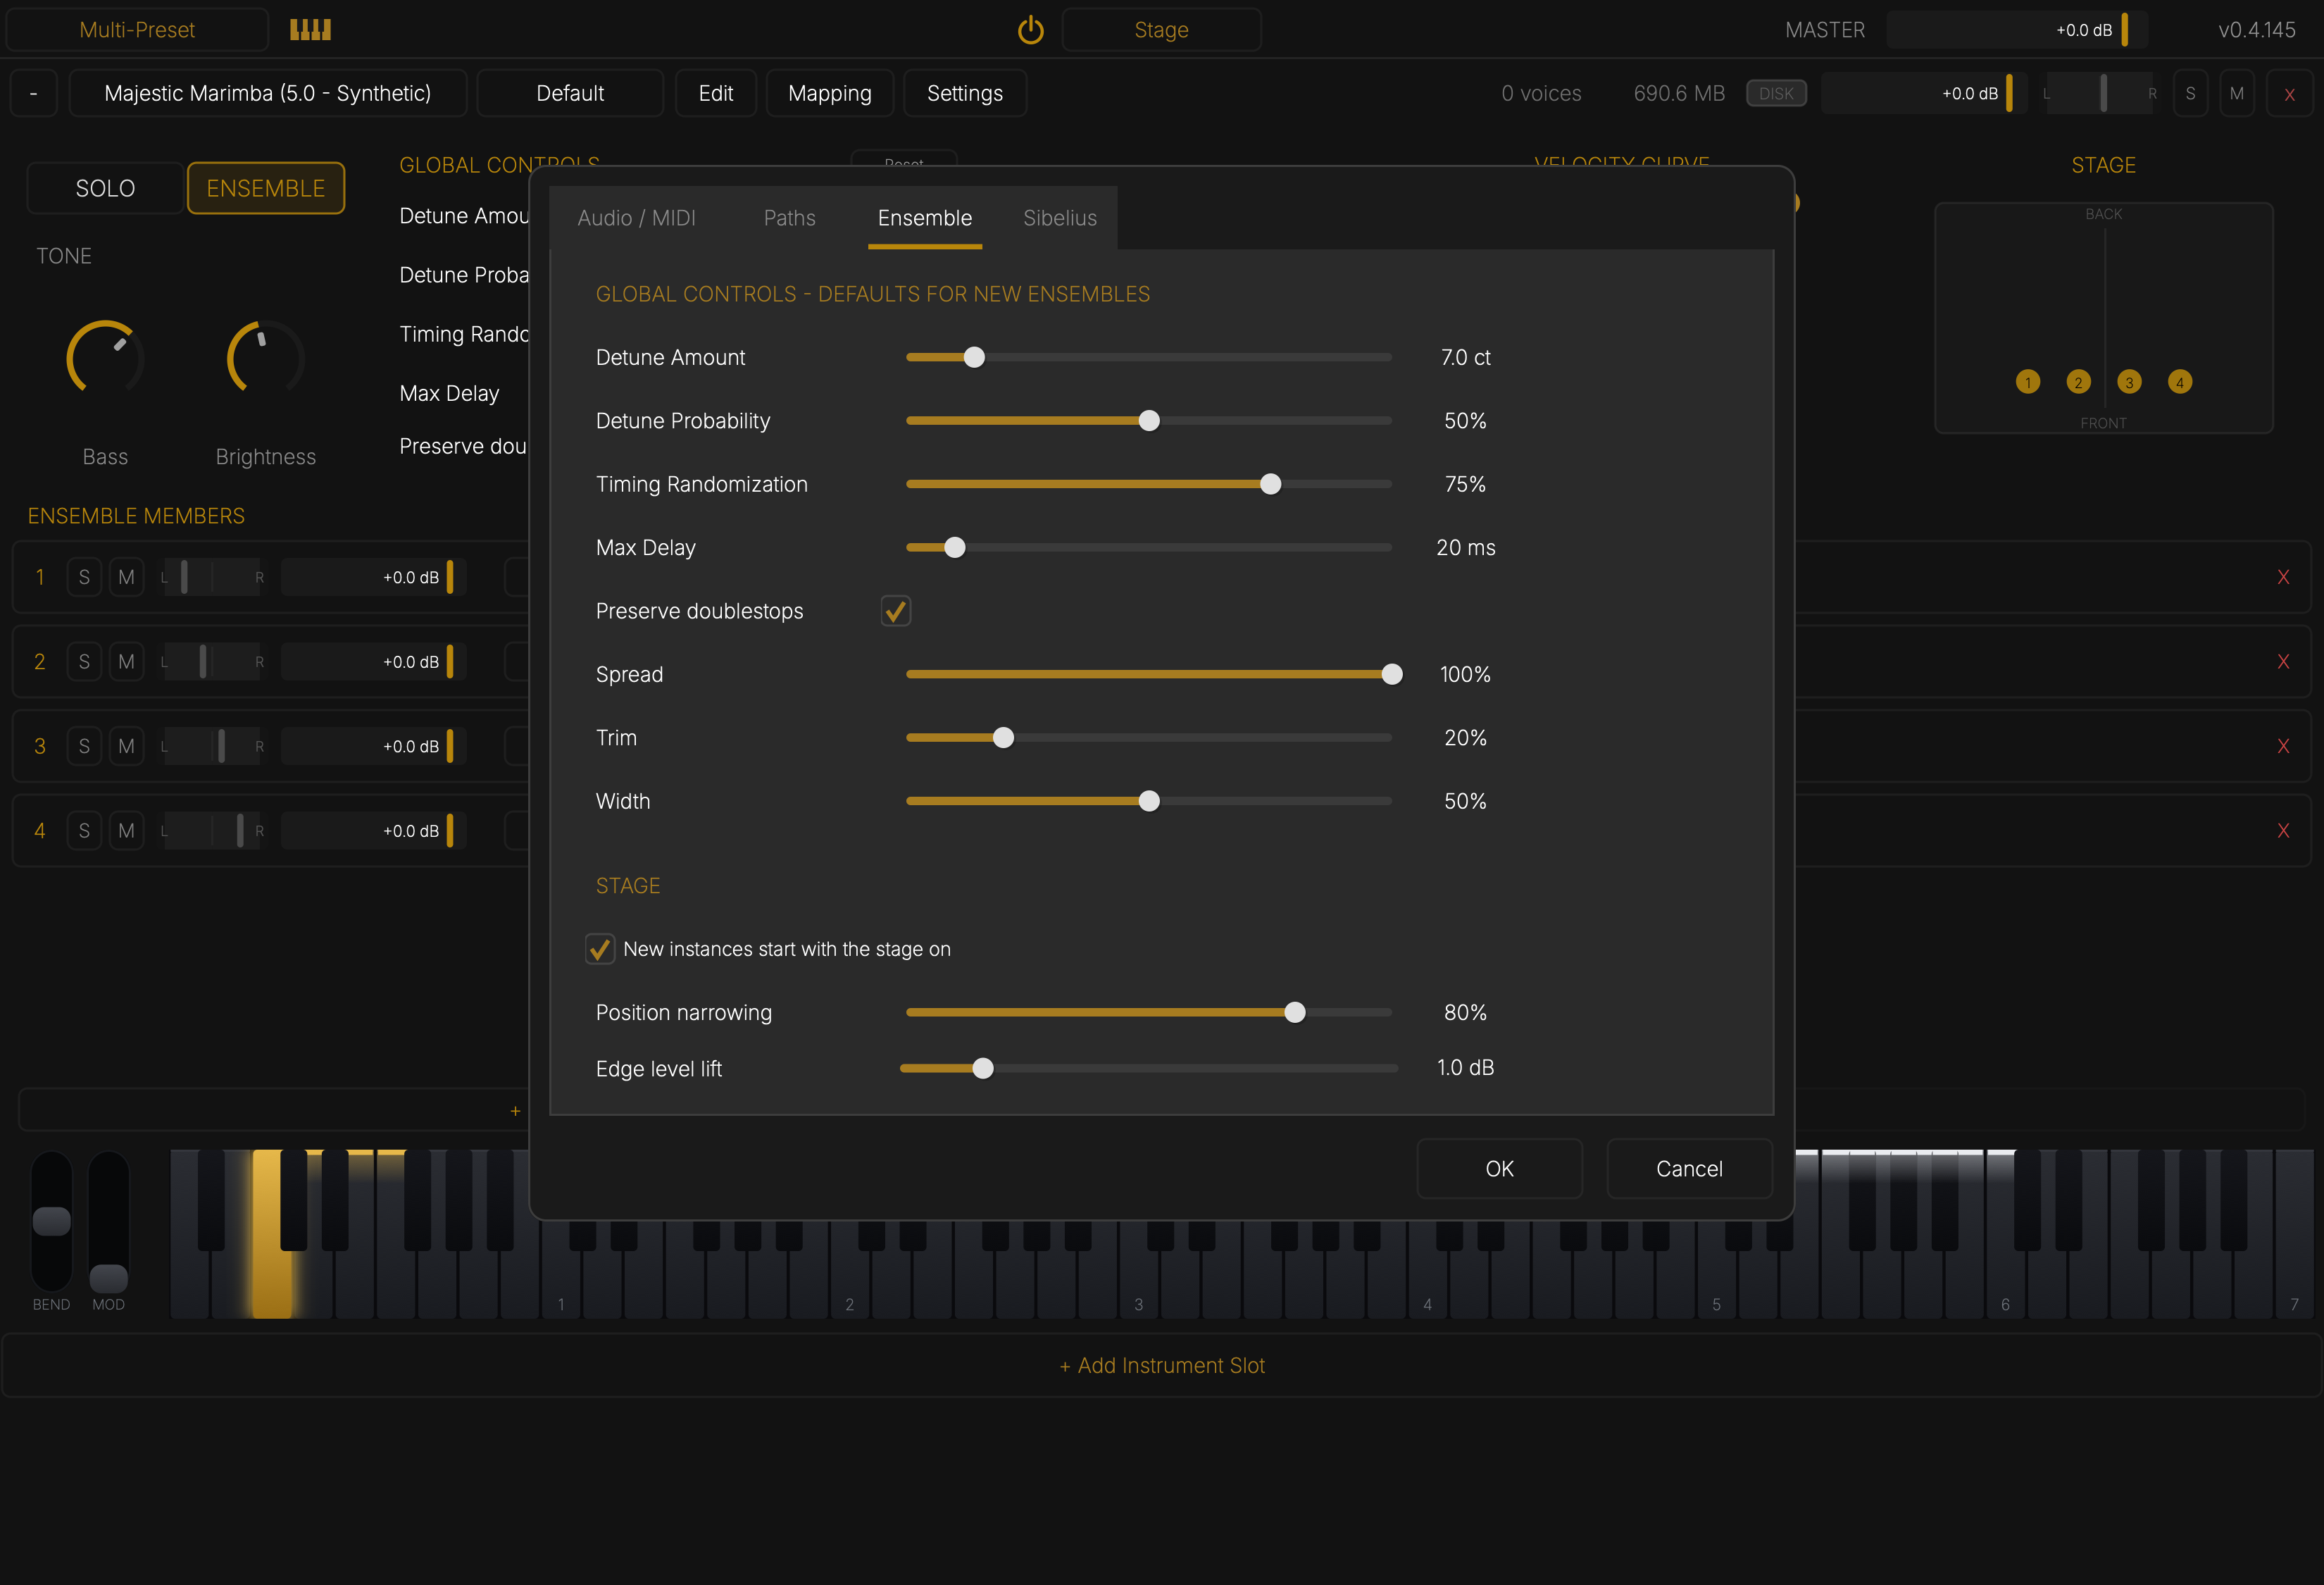Toggle the instrument slot M mute button
Viewport: 2324px width, 1585px height.
pyautogui.click(x=2237, y=94)
